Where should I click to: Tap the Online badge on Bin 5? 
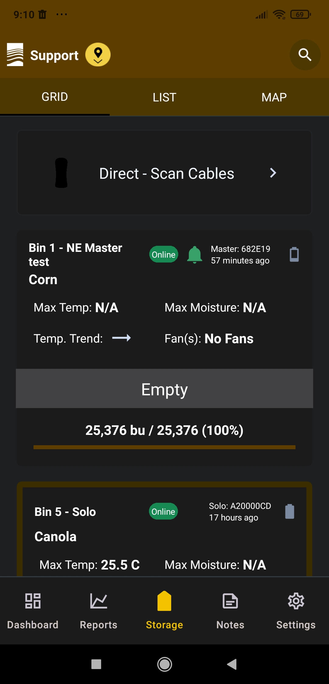tap(163, 512)
